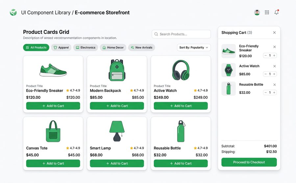The width and height of the screenshot is (296, 183).
Task: Remove Reusable Bottle from cart
Action: point(275,85)
